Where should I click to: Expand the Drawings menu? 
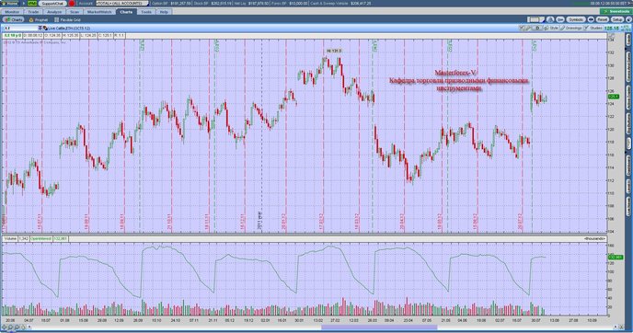pos(571,29)
